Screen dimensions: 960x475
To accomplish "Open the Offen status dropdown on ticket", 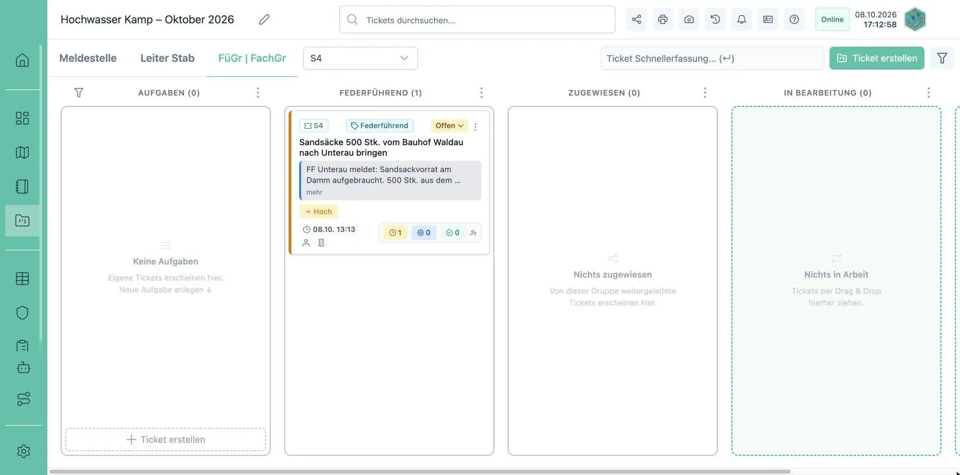I will click(x=450, y=125).
